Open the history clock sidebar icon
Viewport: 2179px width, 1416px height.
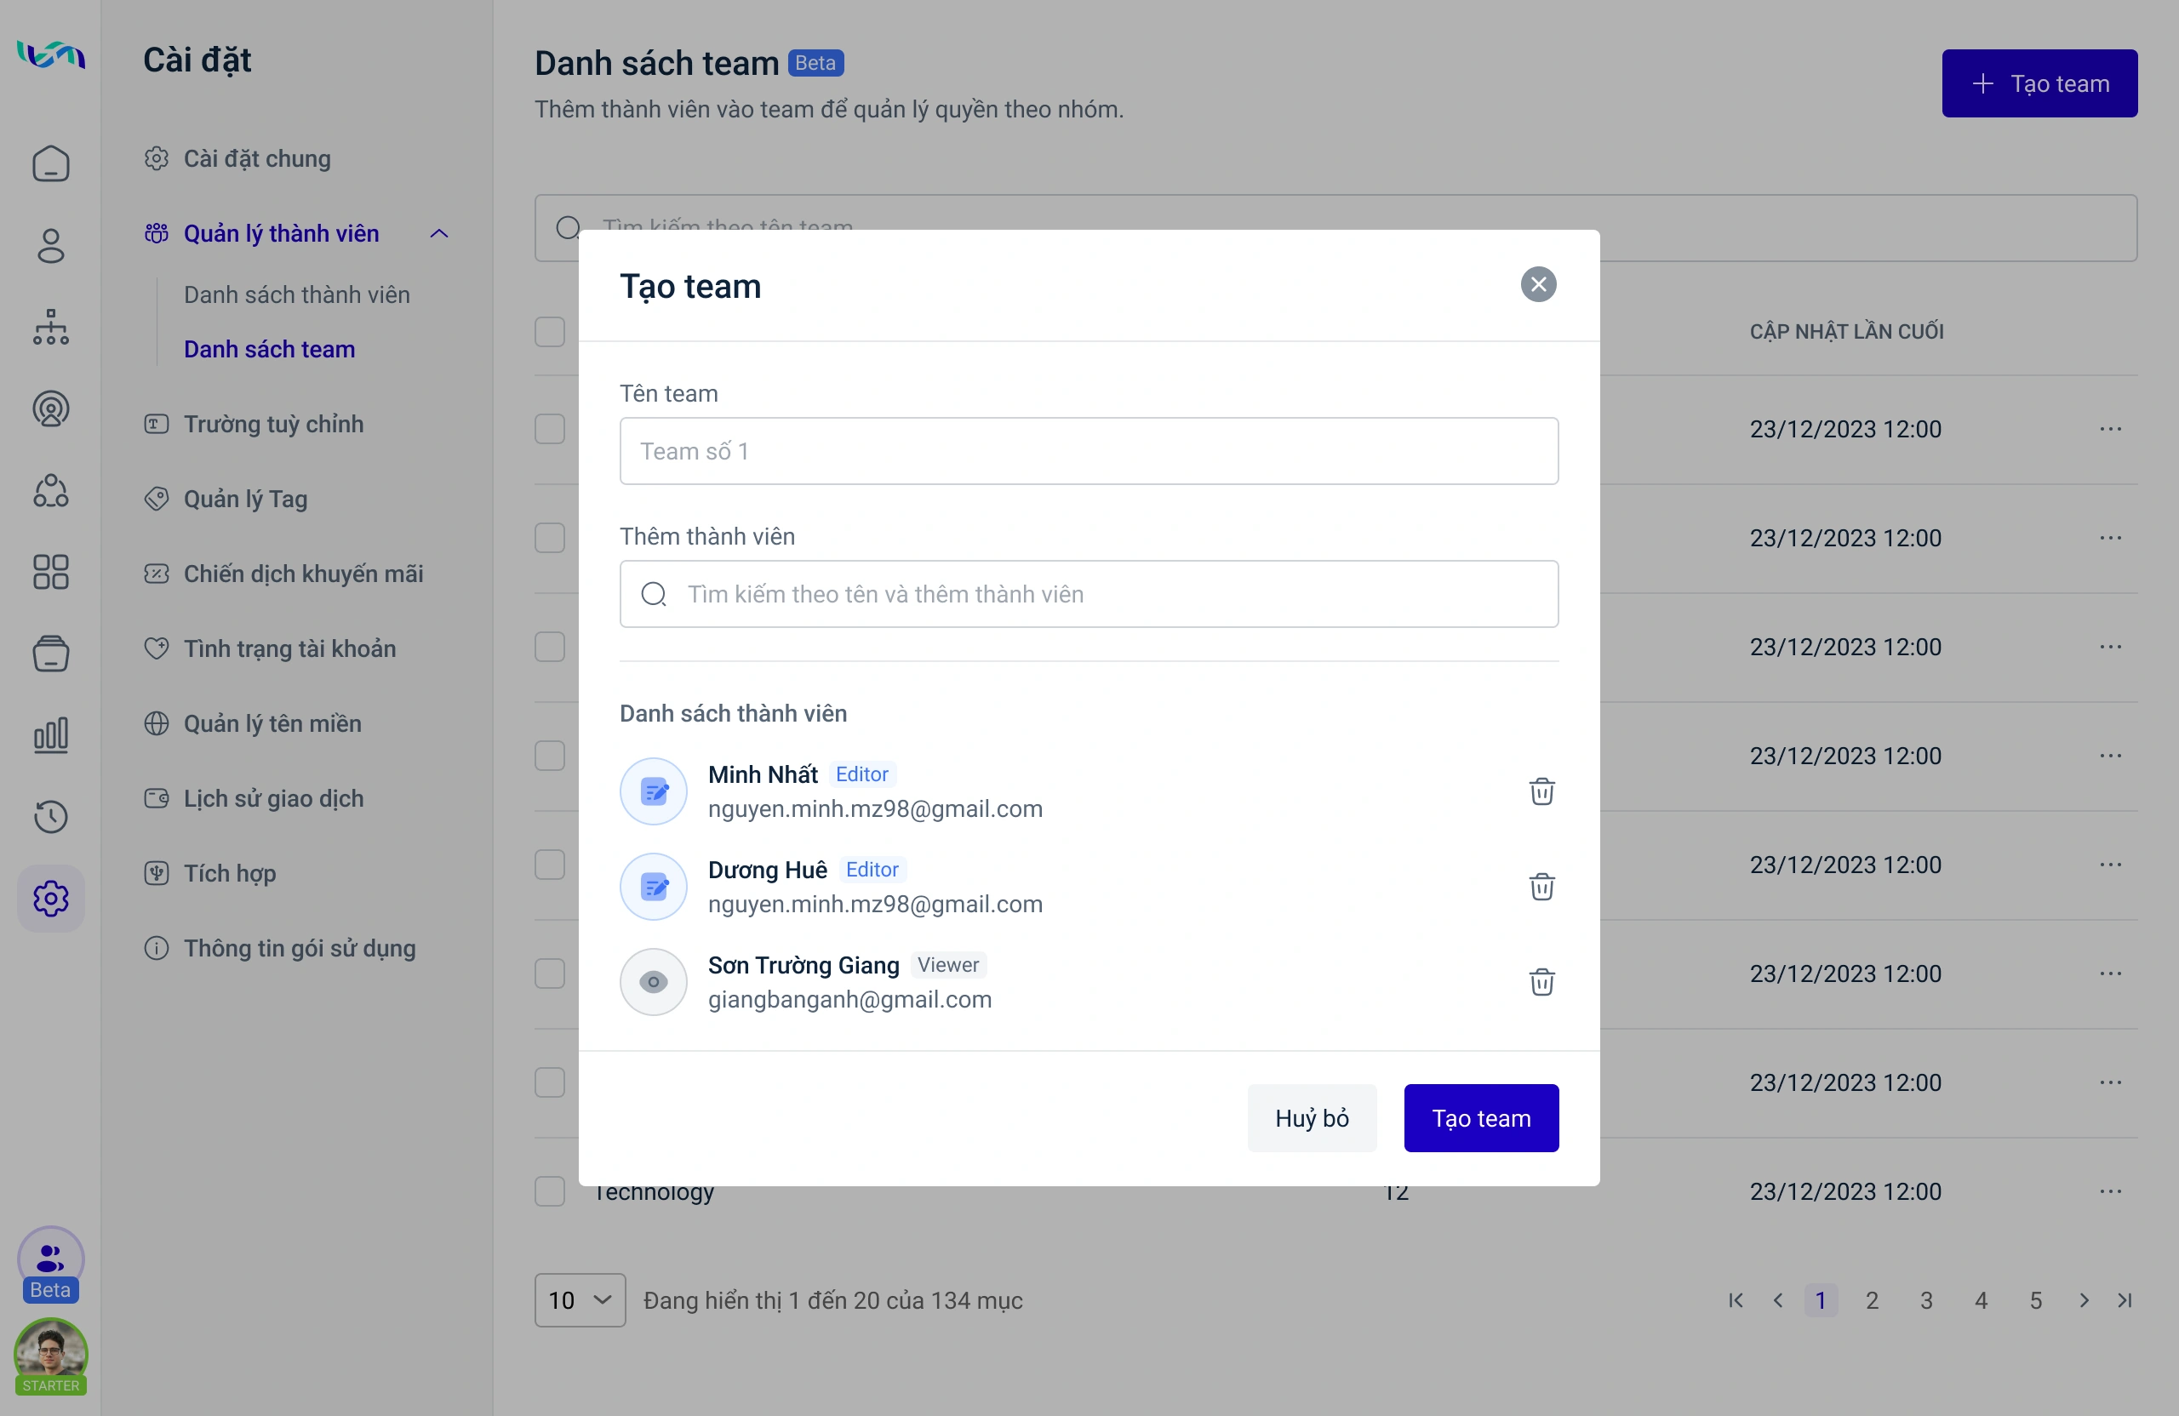pyautogui.click(x=50, y=816)
